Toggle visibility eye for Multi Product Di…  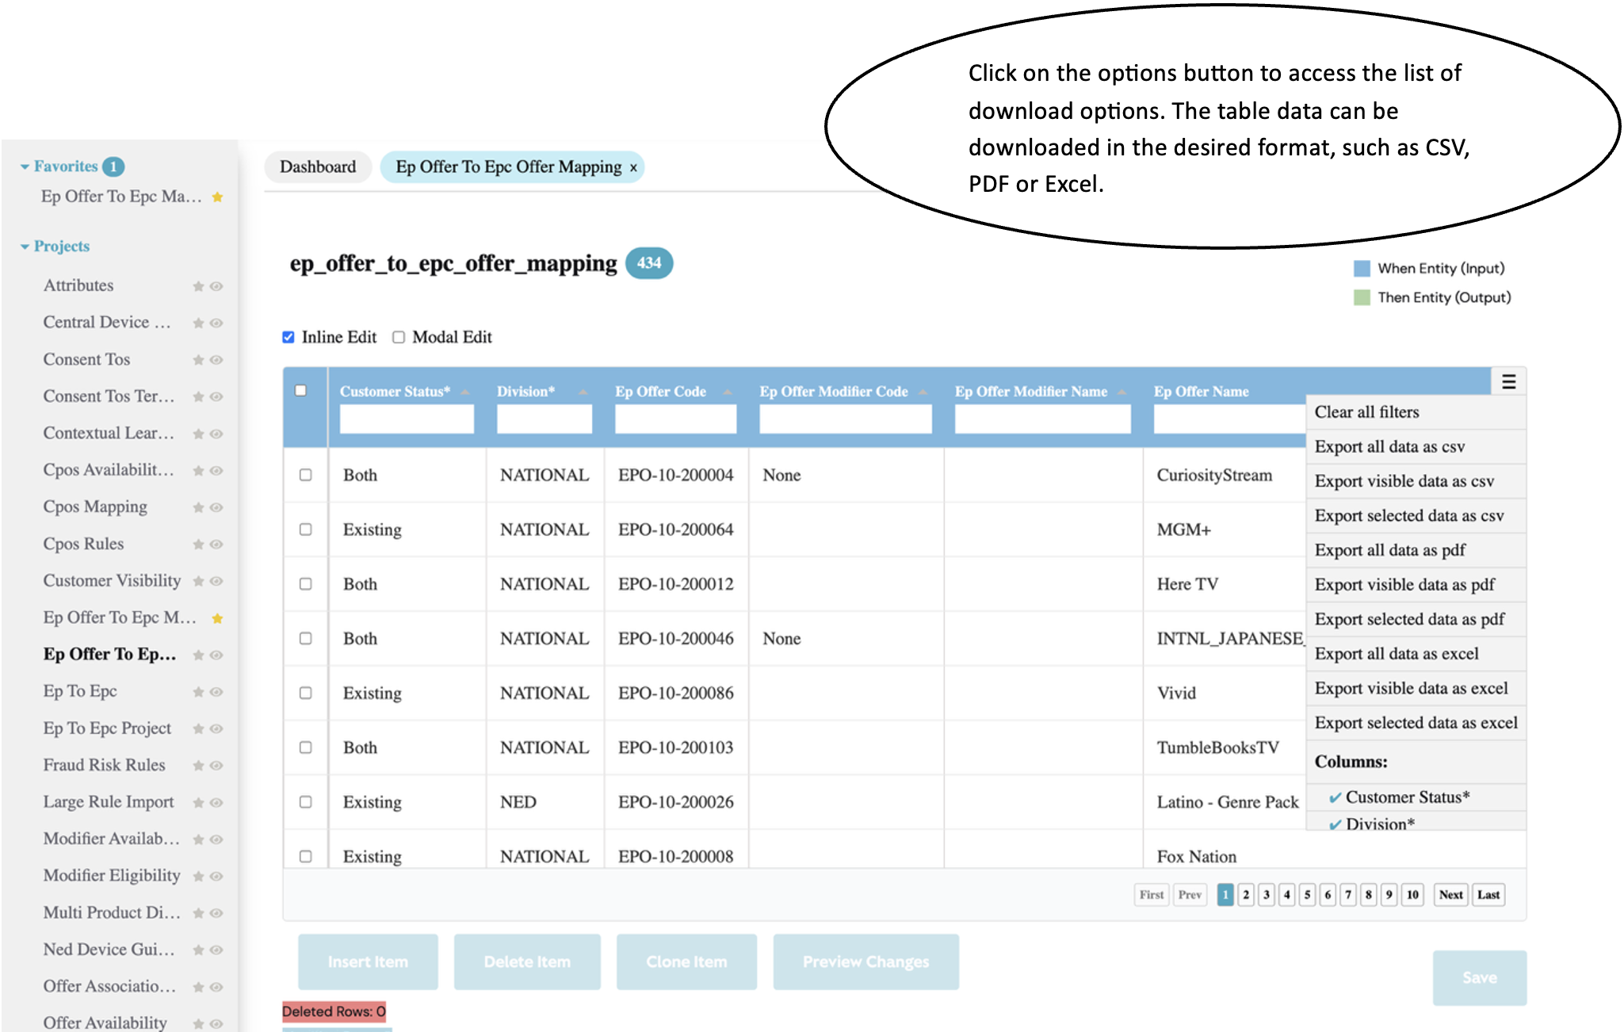216,913
